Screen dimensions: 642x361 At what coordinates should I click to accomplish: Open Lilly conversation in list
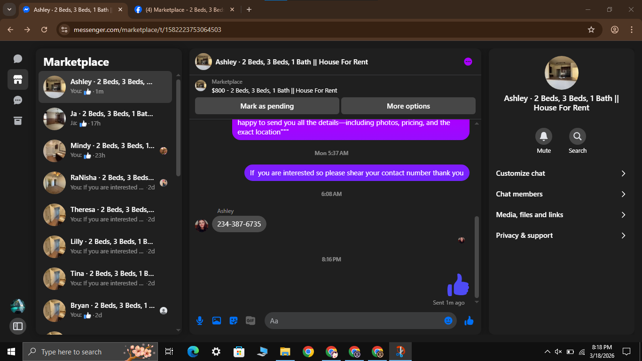pos(105,246)
